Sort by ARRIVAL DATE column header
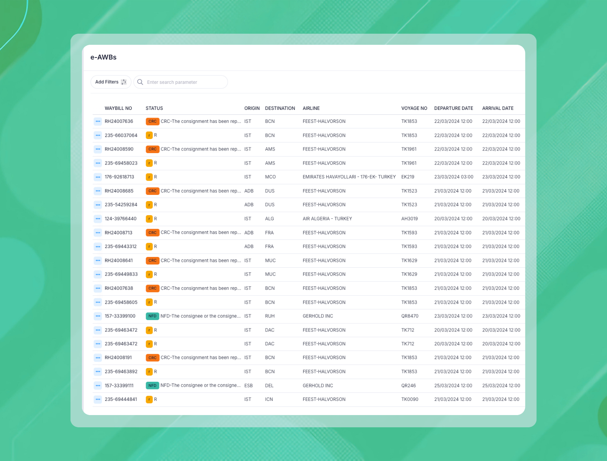This screenshot has width=607, height=461. (x=498, y=108)
